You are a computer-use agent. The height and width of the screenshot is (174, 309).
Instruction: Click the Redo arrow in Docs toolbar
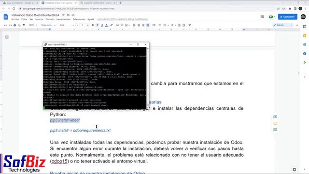(10, 25)
